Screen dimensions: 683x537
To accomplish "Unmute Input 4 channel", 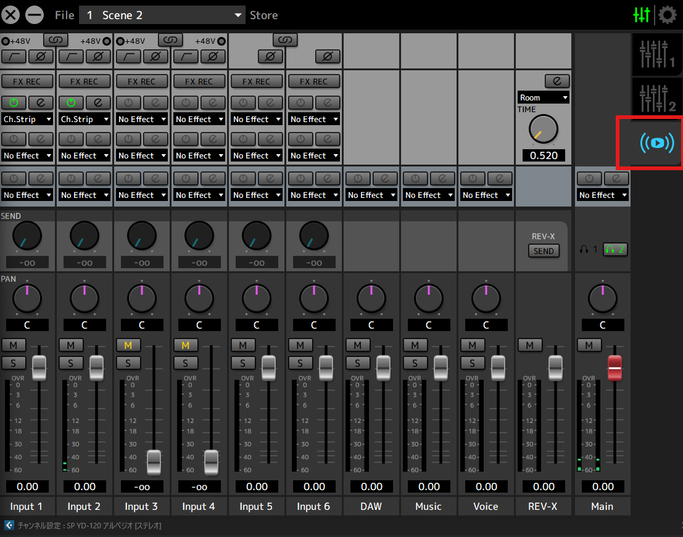I will pyautogui.click(x=186, y=345).
